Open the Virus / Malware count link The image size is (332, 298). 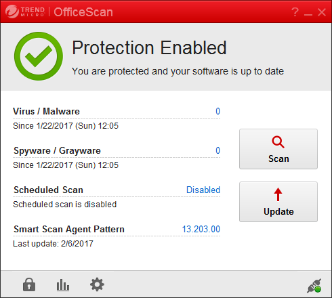217,111
